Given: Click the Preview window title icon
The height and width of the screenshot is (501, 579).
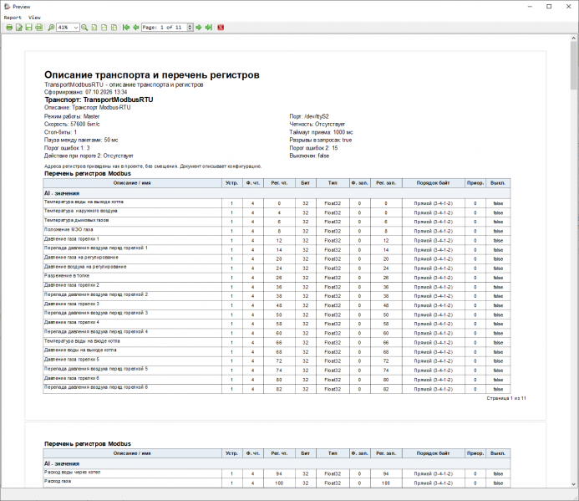Looking at the screenshot, I should (7, 7).
